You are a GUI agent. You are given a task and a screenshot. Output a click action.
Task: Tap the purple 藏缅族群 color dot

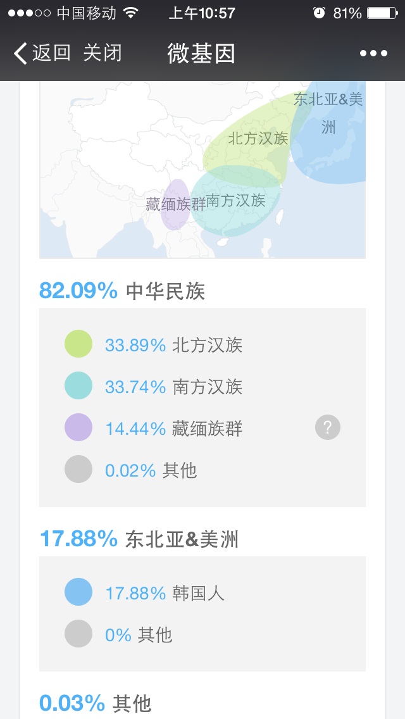(78, 428)
